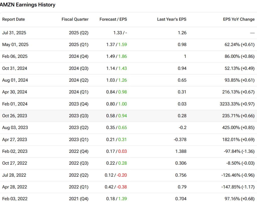Click the '1.49 / 1.86' forecast cell
The width and height of the screenshot is (257, 202).
coord(116,57)
